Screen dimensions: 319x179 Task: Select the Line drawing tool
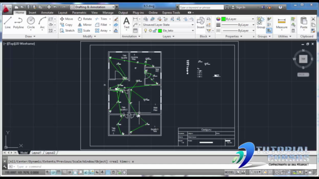[7, 23]
